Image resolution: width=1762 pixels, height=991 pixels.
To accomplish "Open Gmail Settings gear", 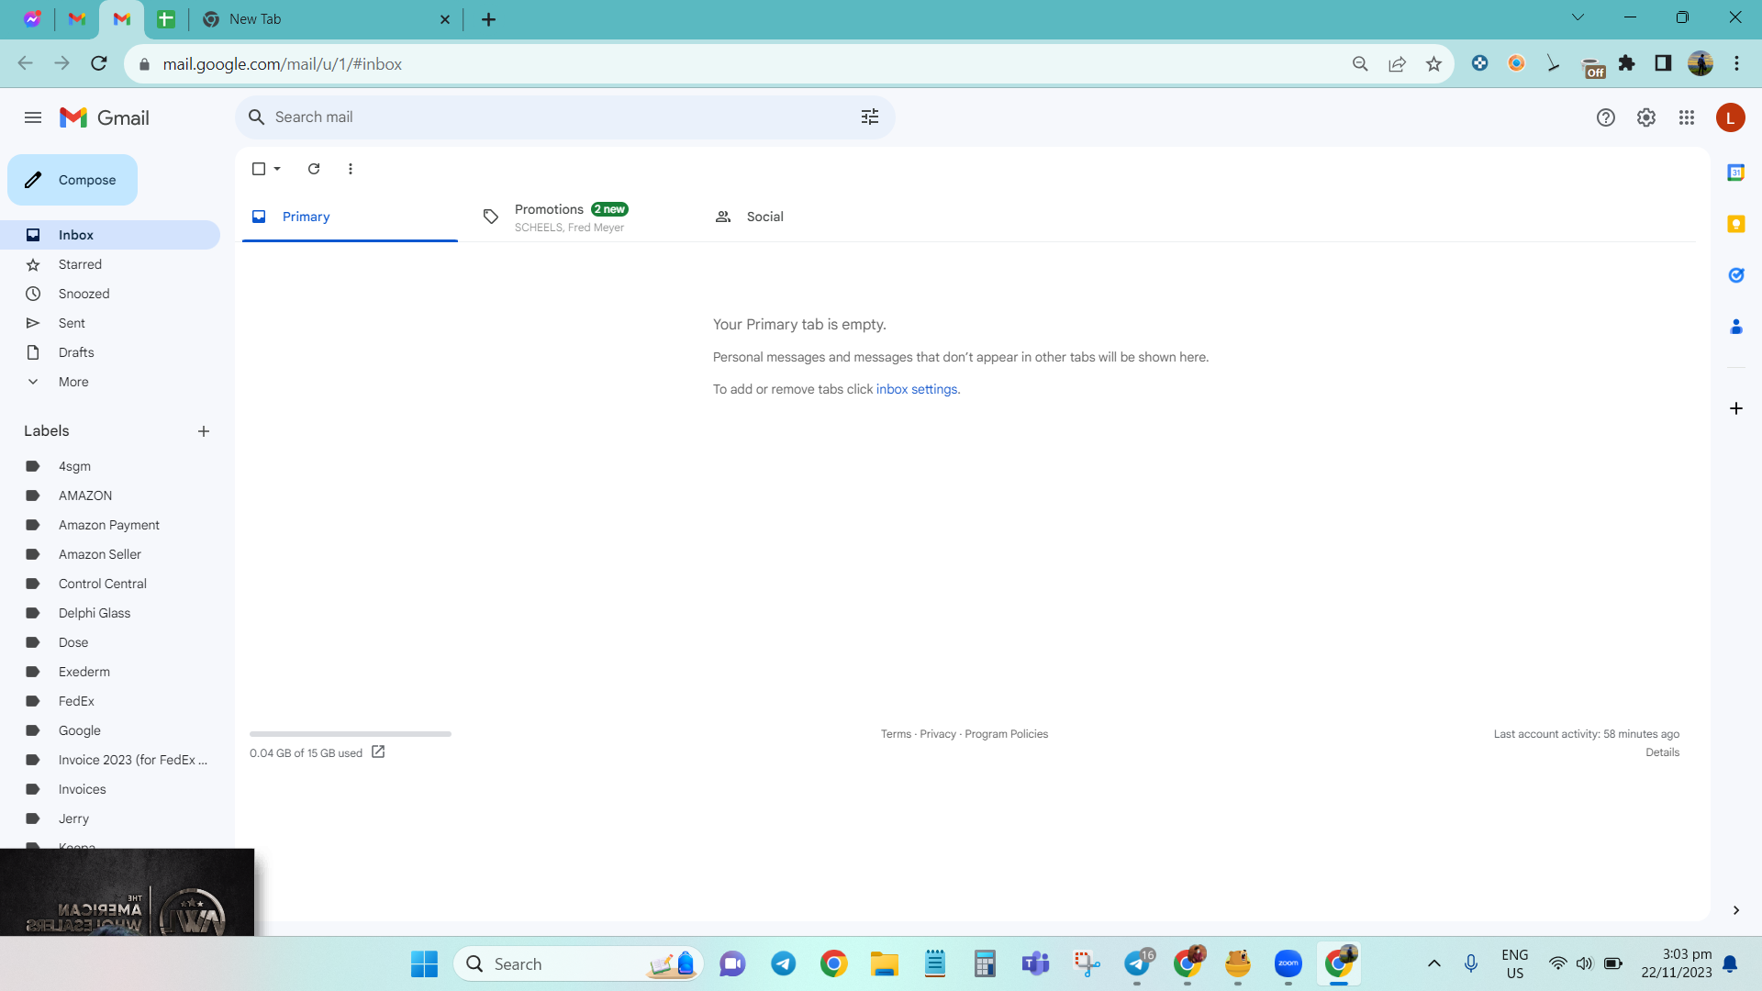I will pos(1646,117).
